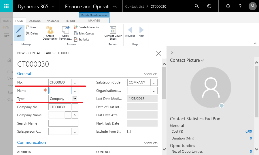259x155 pixels.
Task: Toggle the Exclude from Segment checkbox
Action: [129, 131]
